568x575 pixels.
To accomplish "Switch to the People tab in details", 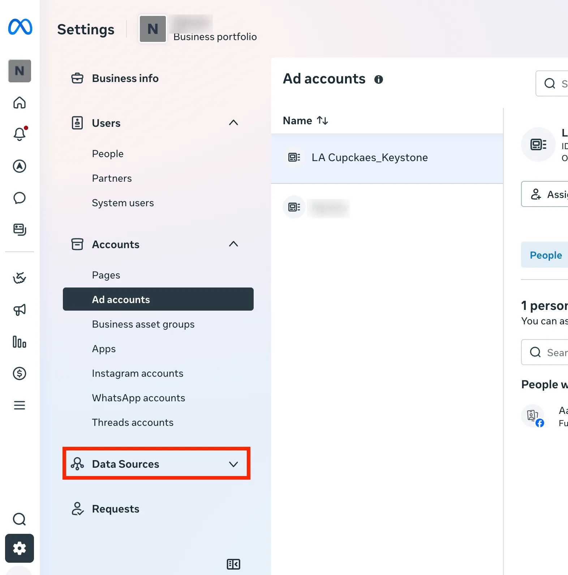I will click(x=545, y=255).
